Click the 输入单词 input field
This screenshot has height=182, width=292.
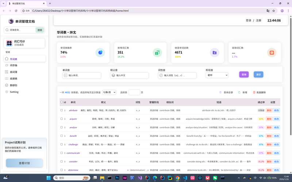[82, 75]
